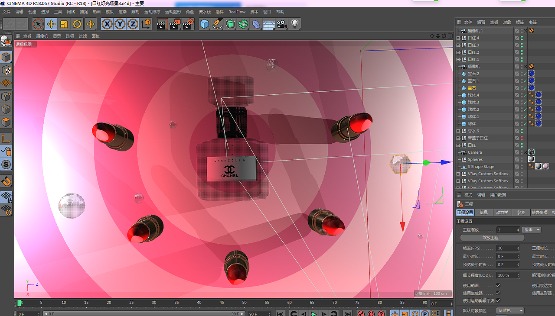Toggle the Y-axis lock
555x316 pixels.
click(x=120, y=24)
